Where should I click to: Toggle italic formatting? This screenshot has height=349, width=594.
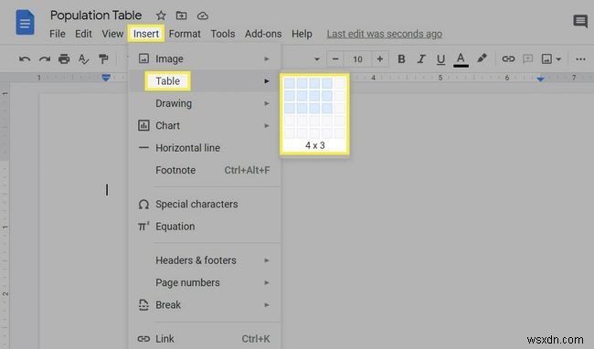pyautogui.click(x=421, y=59)
